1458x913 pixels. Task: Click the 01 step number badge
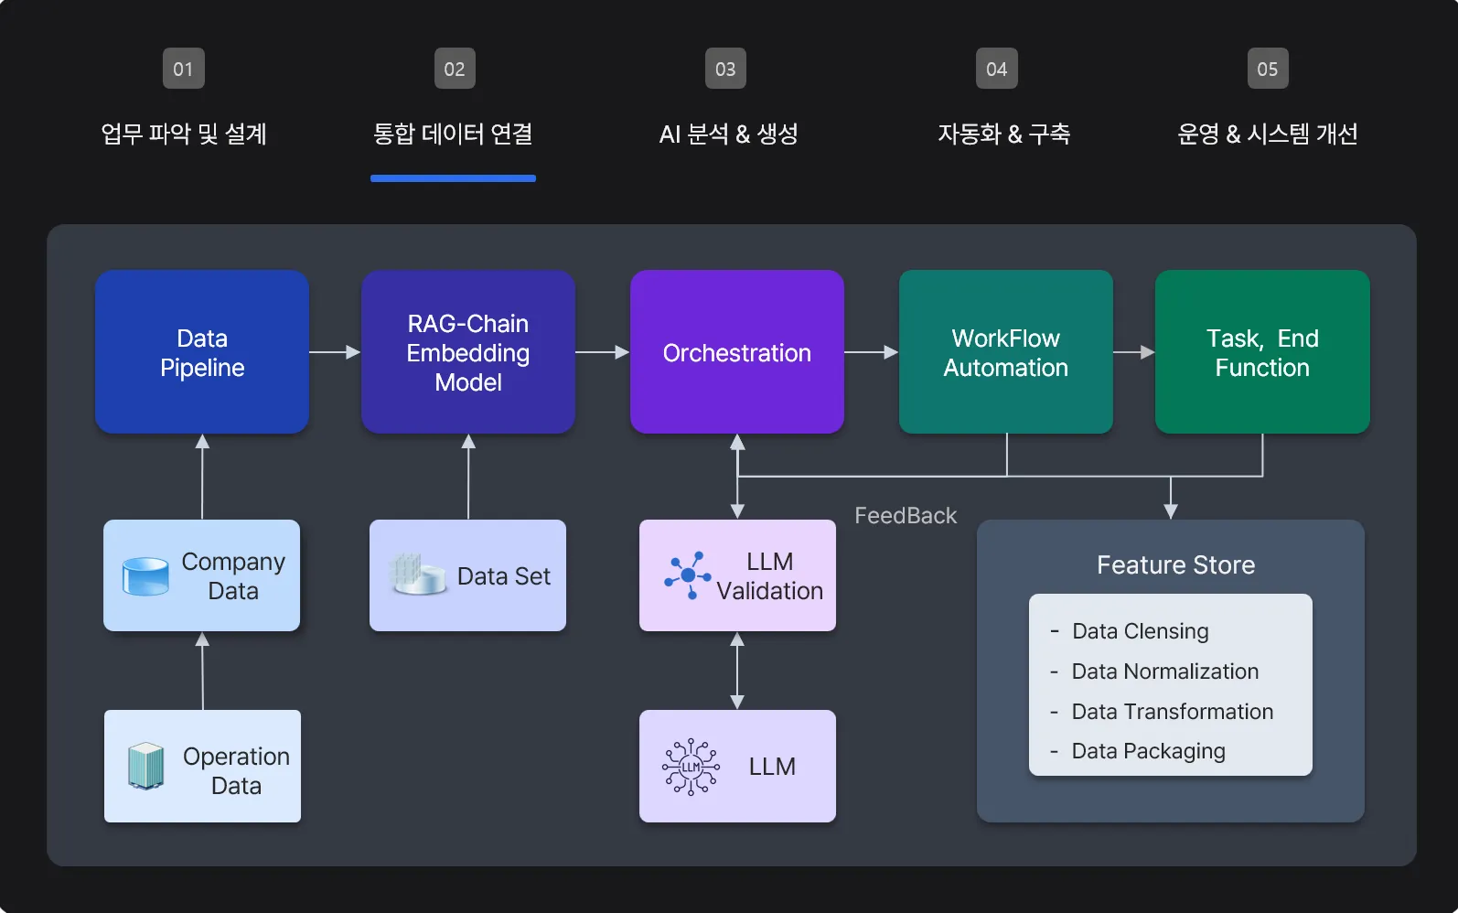pyautogui.click(x=183, y=69)
